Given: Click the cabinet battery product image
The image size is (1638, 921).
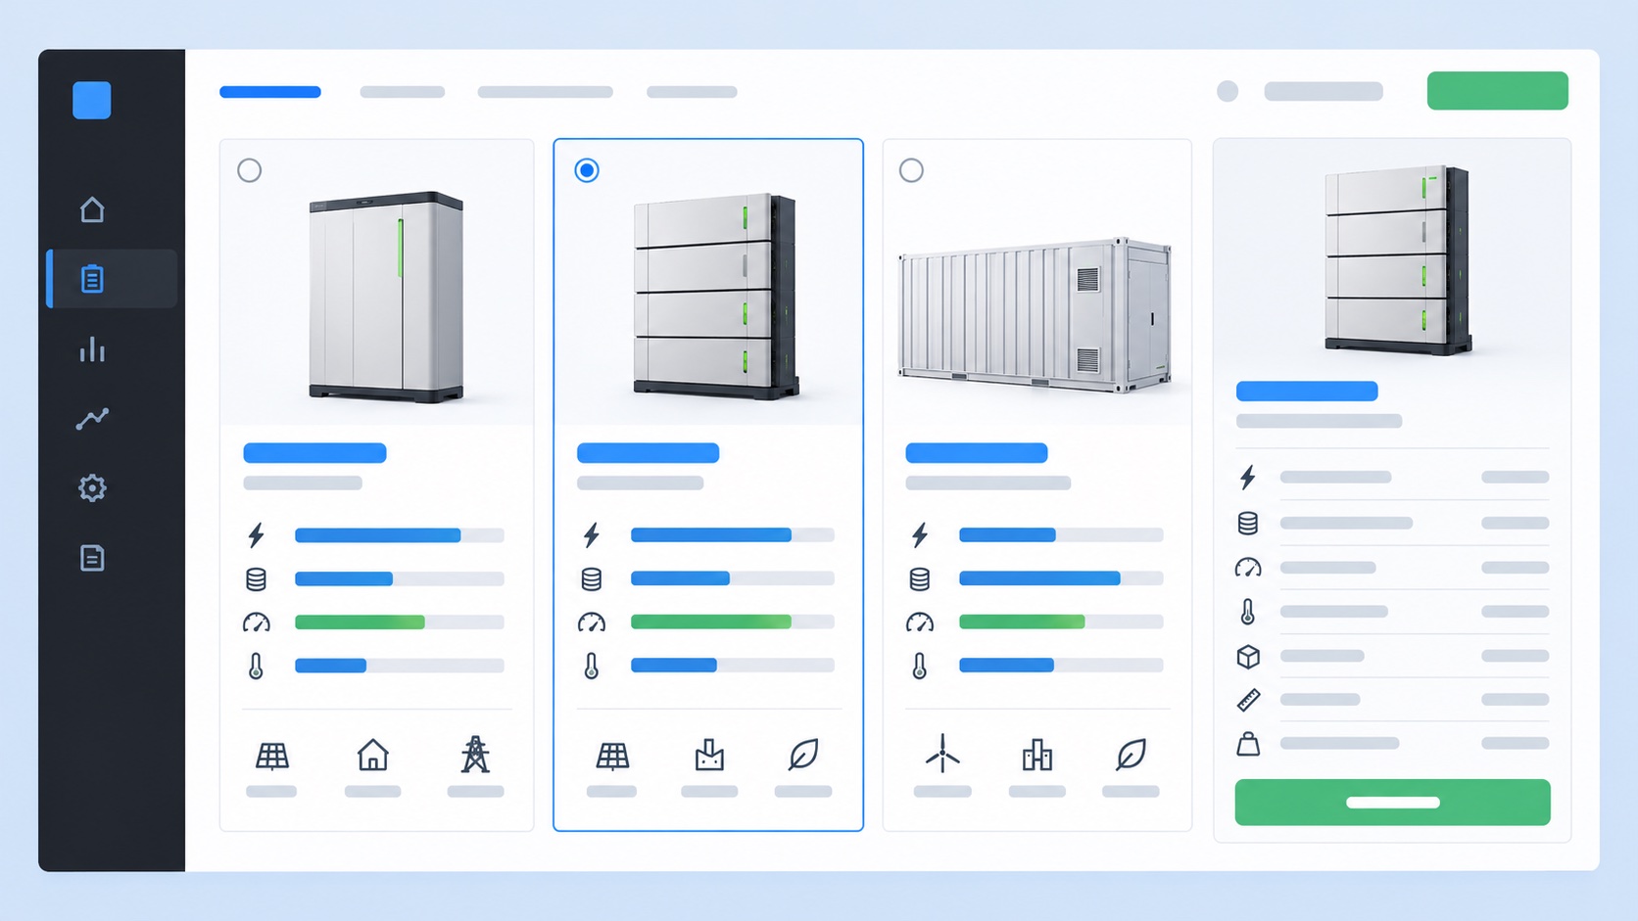Looking at the screenshot, I should 386,297.
